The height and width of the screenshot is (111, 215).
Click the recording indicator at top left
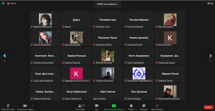[12, 3]
